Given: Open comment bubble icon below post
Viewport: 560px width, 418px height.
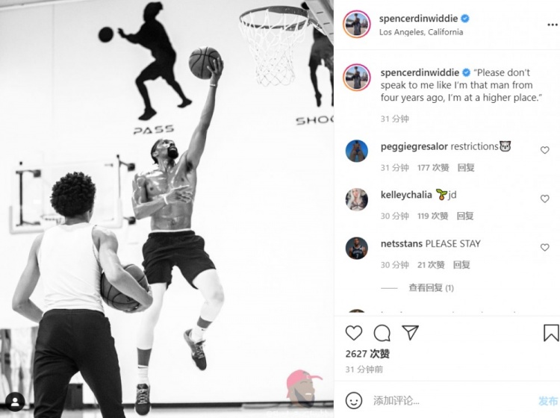Looking at the screenshot, I should 382,333.
